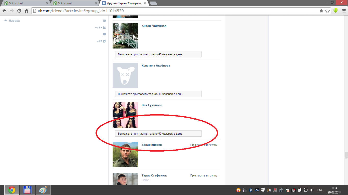Go back with the browser back arrow
This screenshot has width=348, height=195.
pos(4,11)
